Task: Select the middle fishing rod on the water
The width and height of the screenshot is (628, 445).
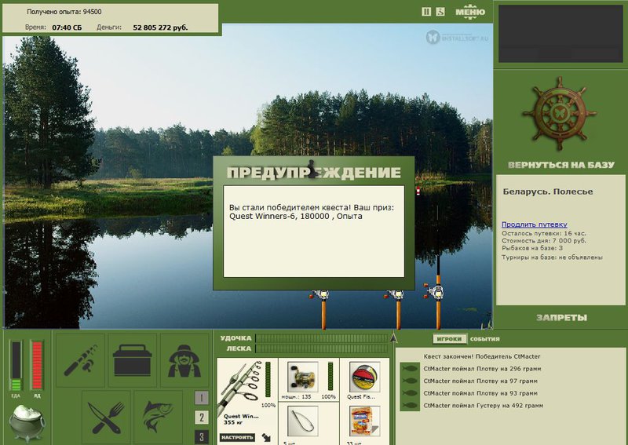Action: [397, 308]
